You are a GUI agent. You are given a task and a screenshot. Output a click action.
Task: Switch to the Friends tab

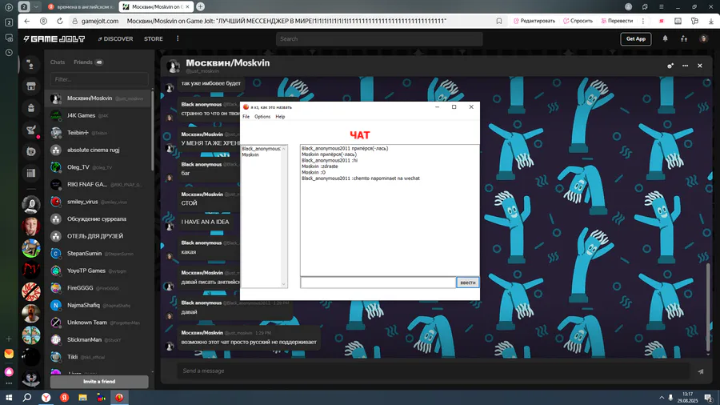click(88, 62)
